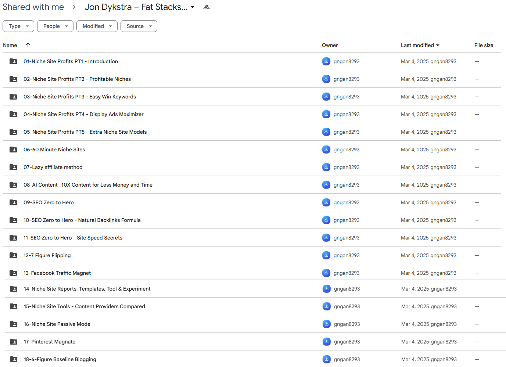Select 16-Niche Site Passive Mode name

pos(57,324)
